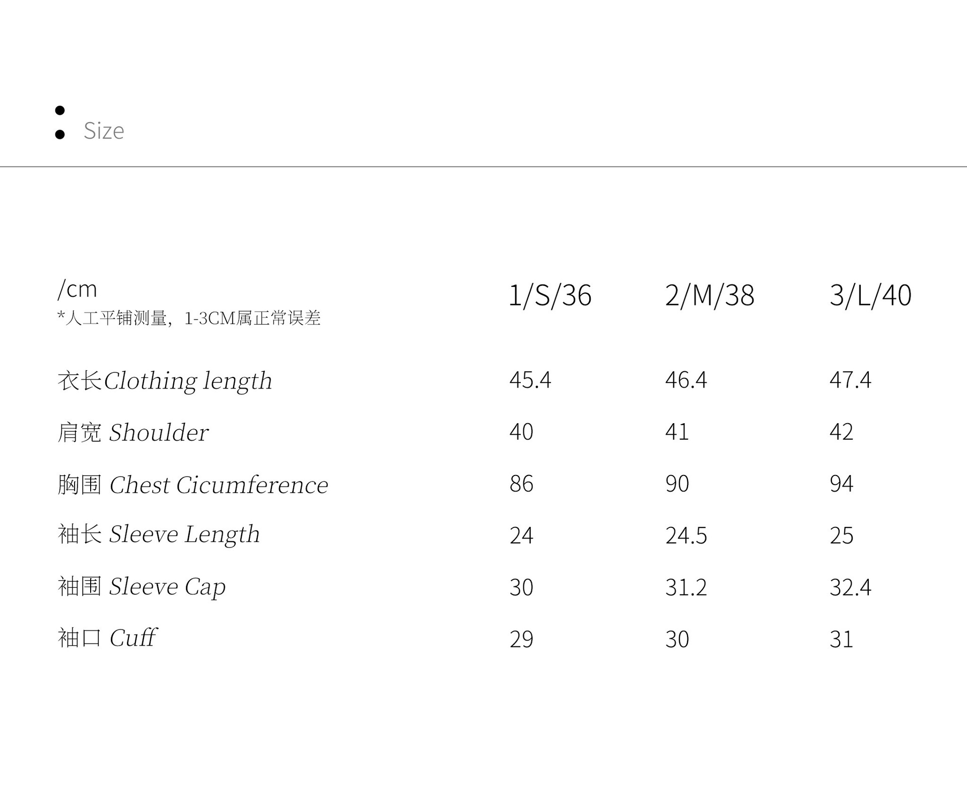Click the Sleeve Cap row label

142,587
